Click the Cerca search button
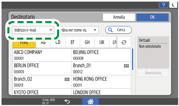The height and width of the screenshot is (106, 179). (118, 30)
